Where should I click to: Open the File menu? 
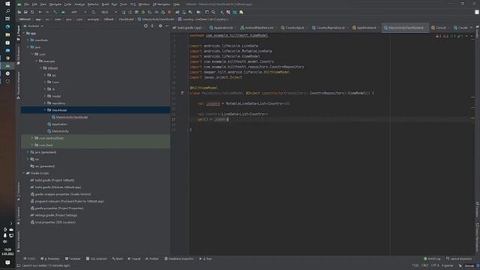point(26,4)
